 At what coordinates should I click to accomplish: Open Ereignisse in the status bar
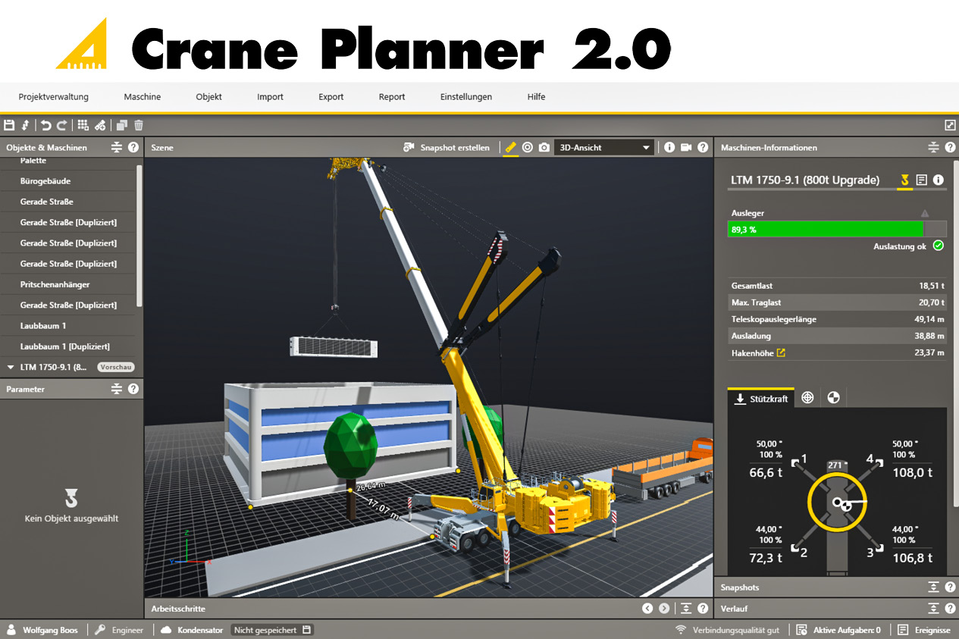[924, 630]
